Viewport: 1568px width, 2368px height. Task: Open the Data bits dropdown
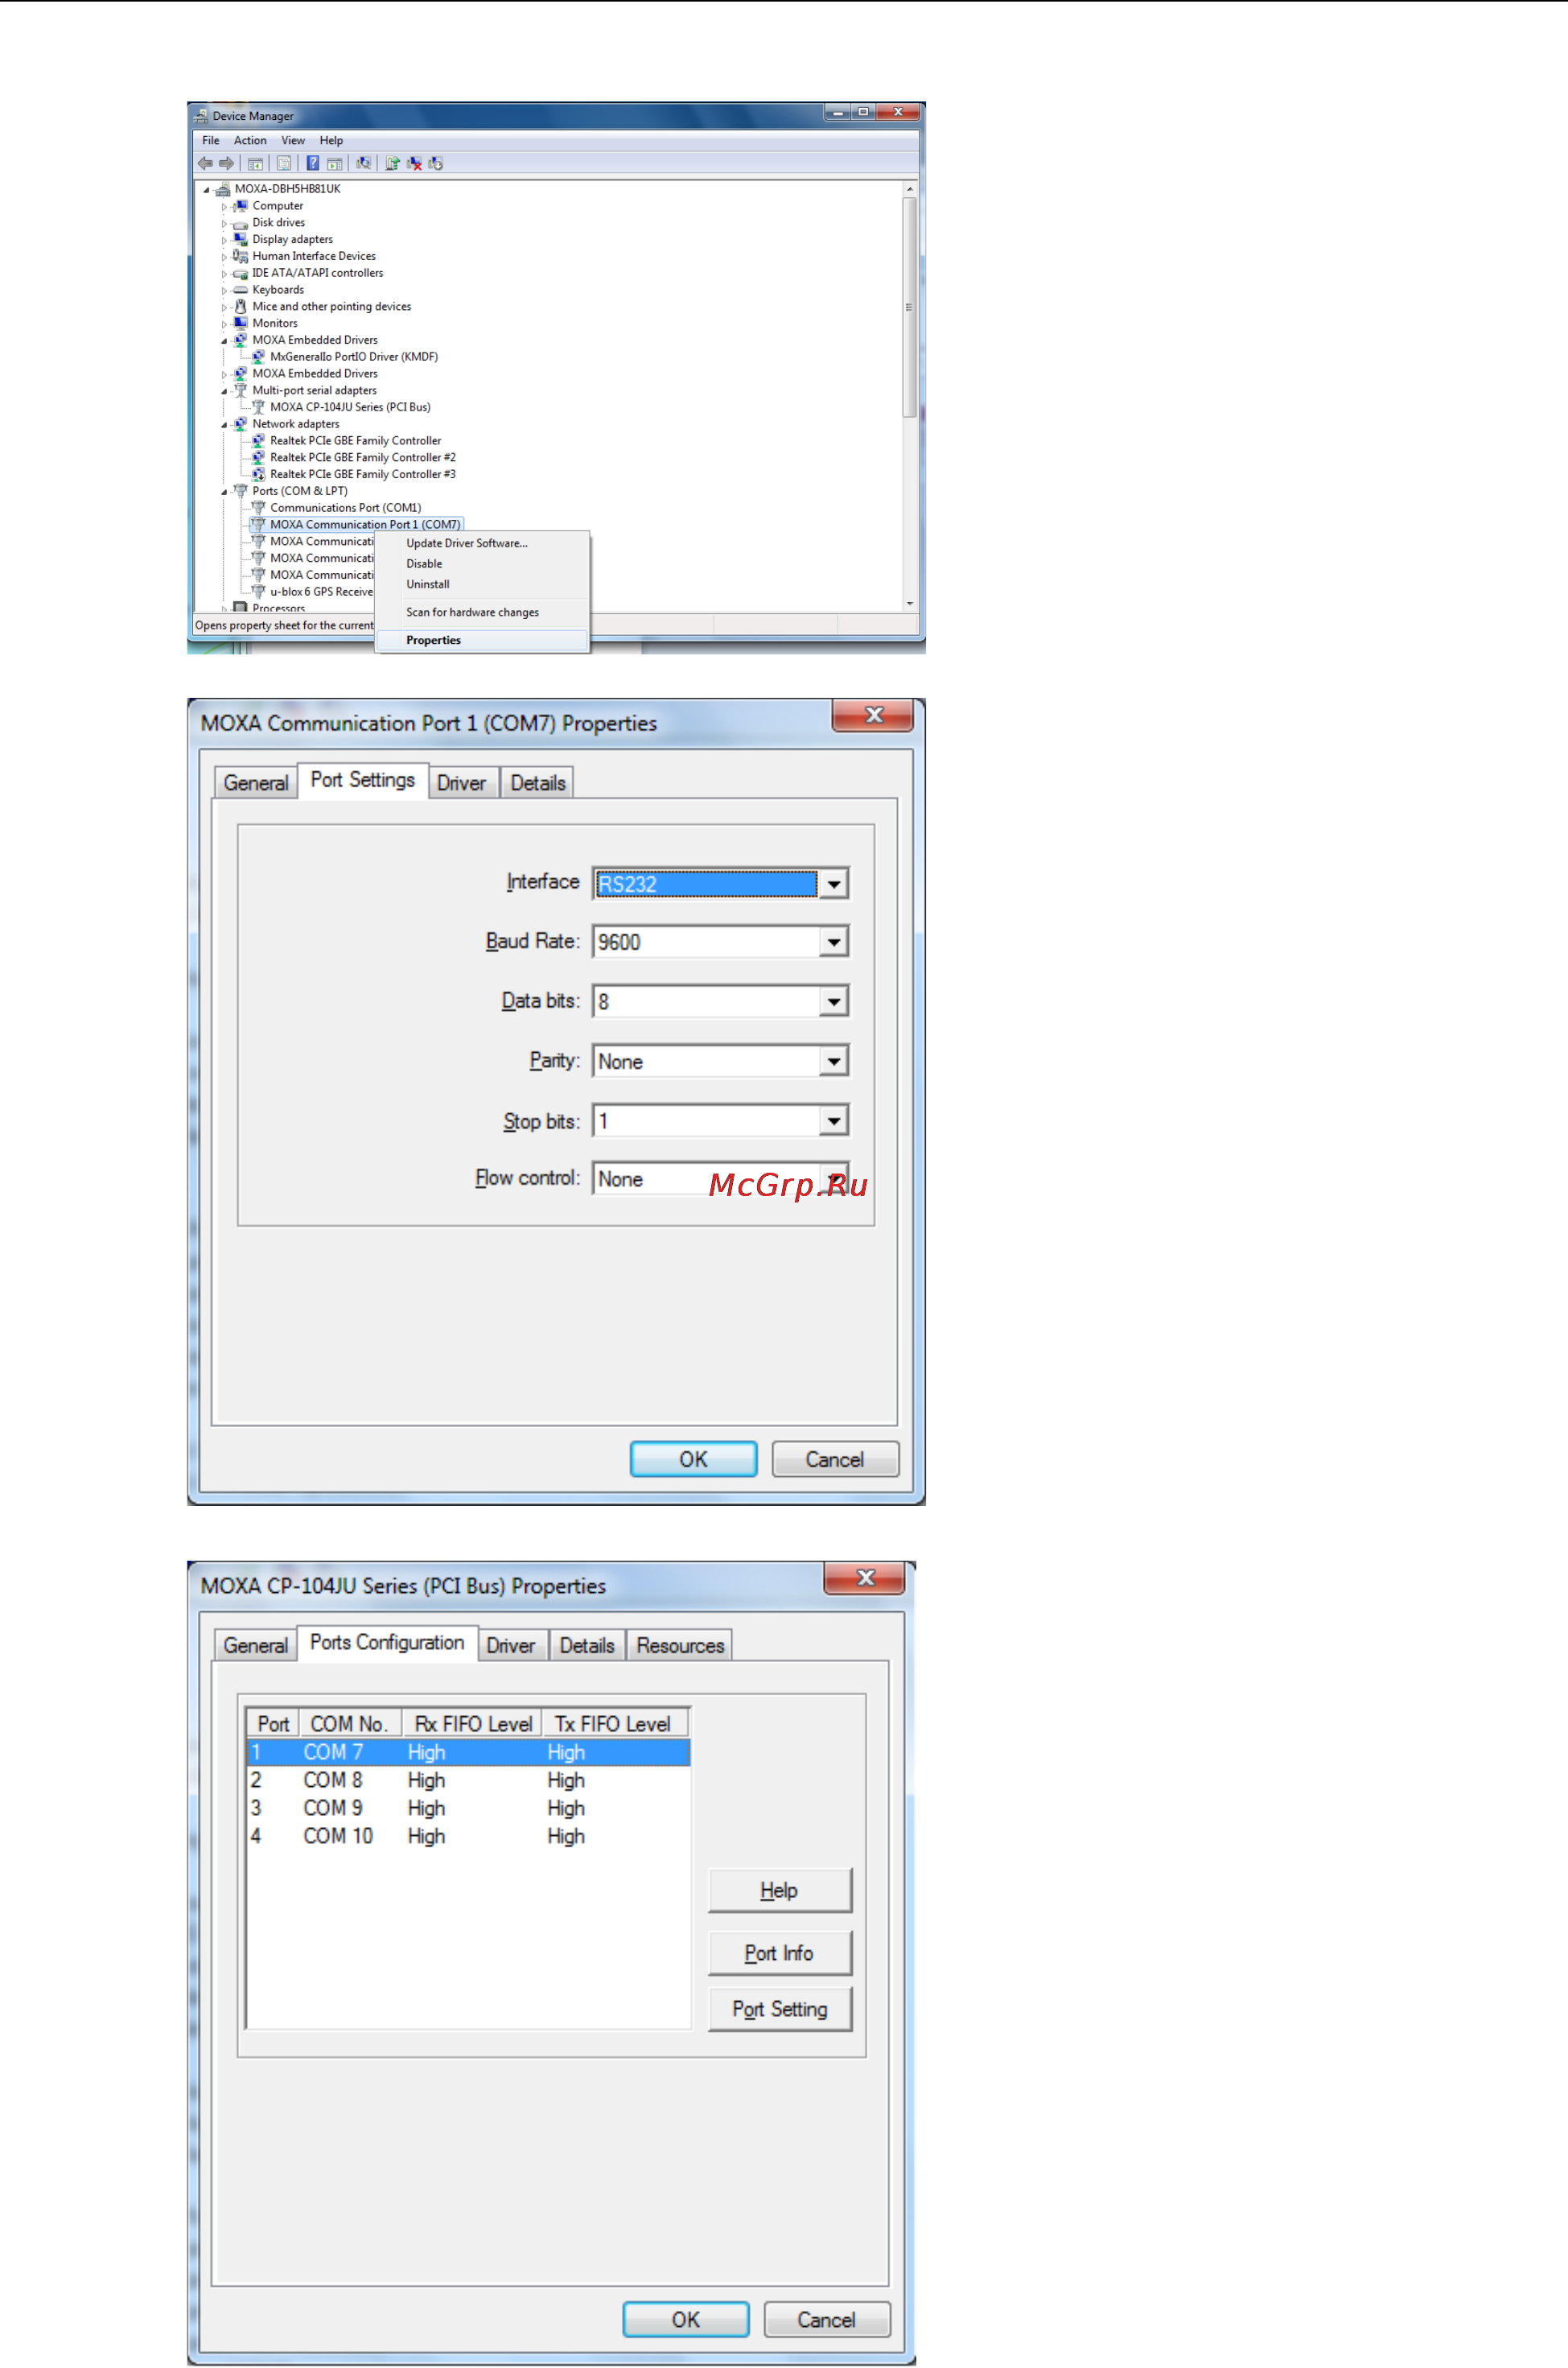point(833,1001)
